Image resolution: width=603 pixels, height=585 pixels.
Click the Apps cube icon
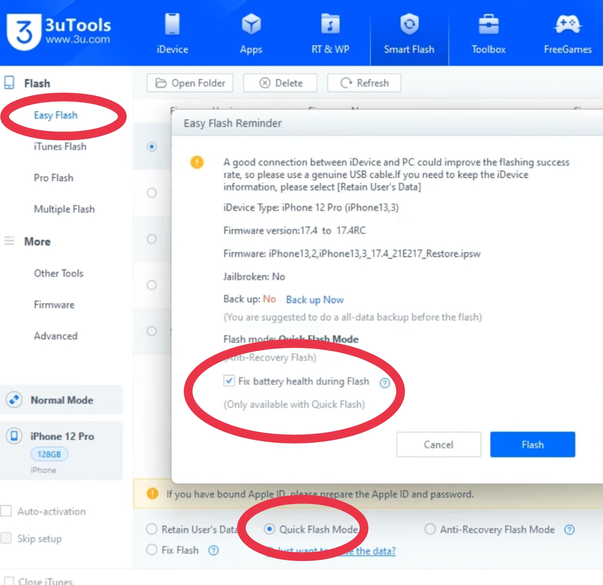tap(251, 24)
